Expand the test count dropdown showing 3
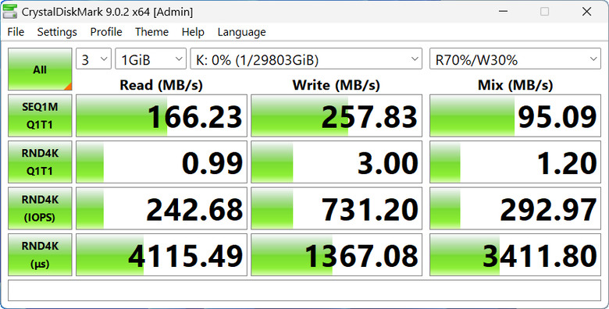This screenshot has height=309, width=609. click(x=94, y=59)
